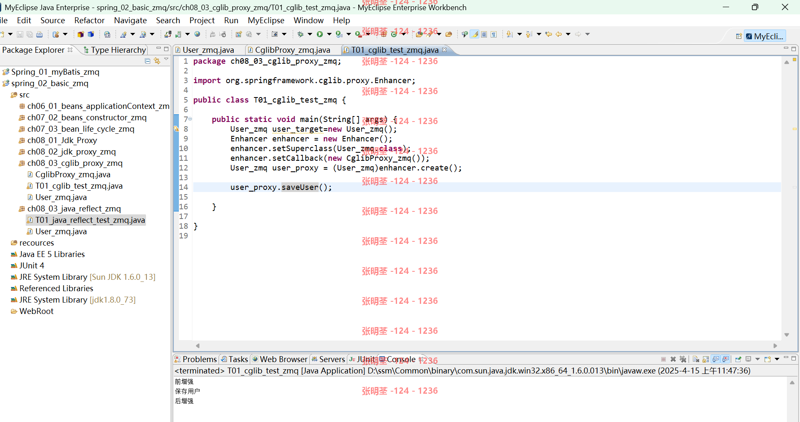Open Run button dropdown arrow
This screenshot has width=800, height=422.
tap(329, 34)
